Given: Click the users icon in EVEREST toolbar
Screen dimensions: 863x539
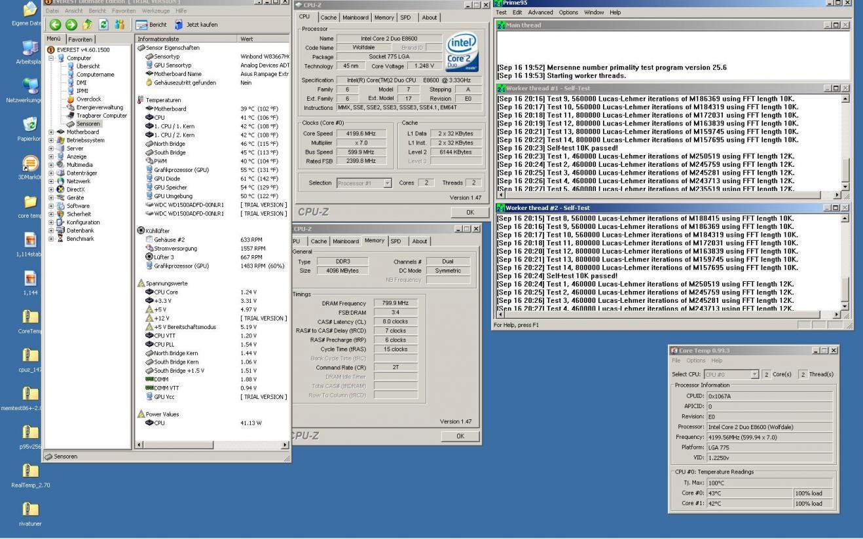Looking at the screenshot, I should point(119,25).
